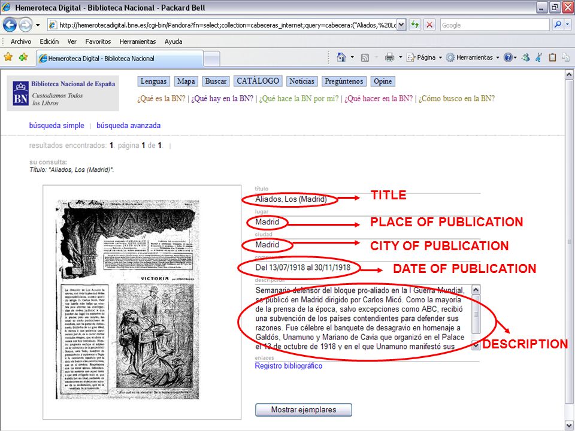575x431 pixels.
Task: Open the ¿Qué es la BN? link
Action: [161, 99]
